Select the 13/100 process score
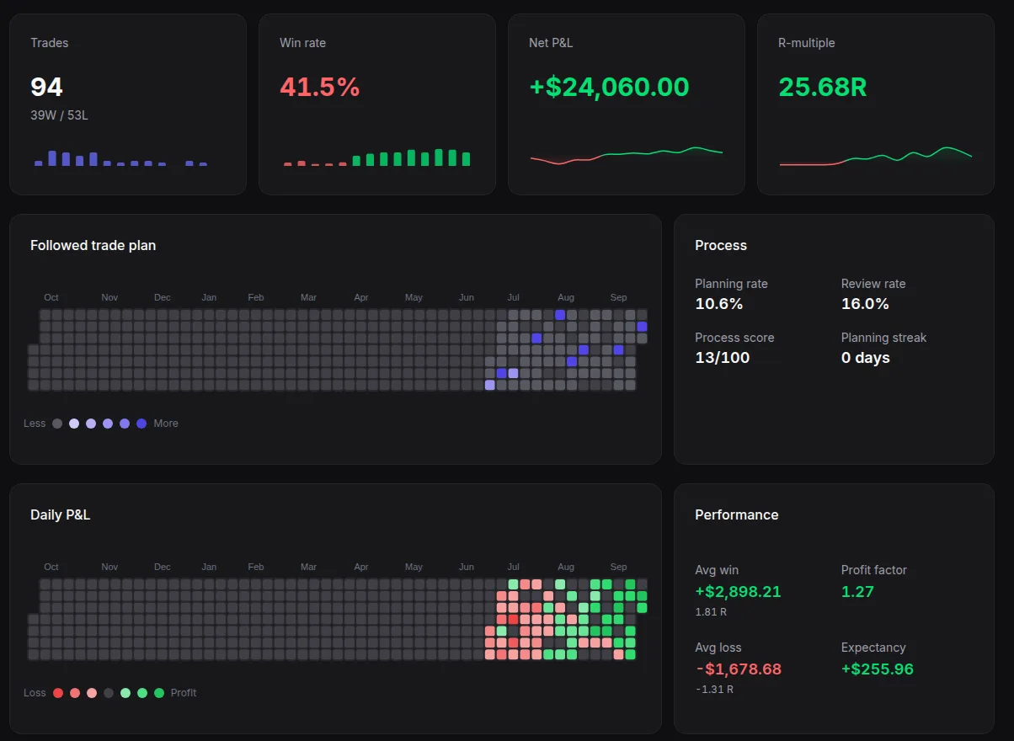This screenshot has width=1014, height=741. pyautogui.click(x=722, y=358)
